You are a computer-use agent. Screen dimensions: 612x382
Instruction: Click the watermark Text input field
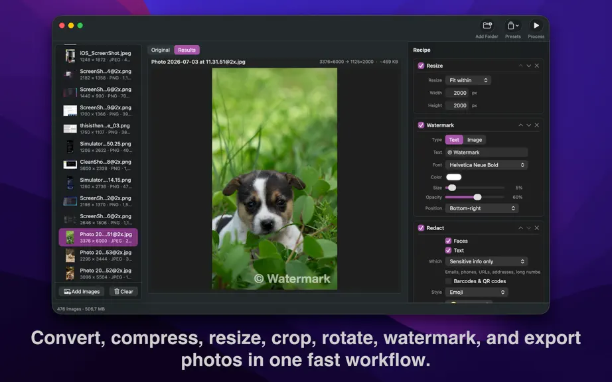coord(487,153)
